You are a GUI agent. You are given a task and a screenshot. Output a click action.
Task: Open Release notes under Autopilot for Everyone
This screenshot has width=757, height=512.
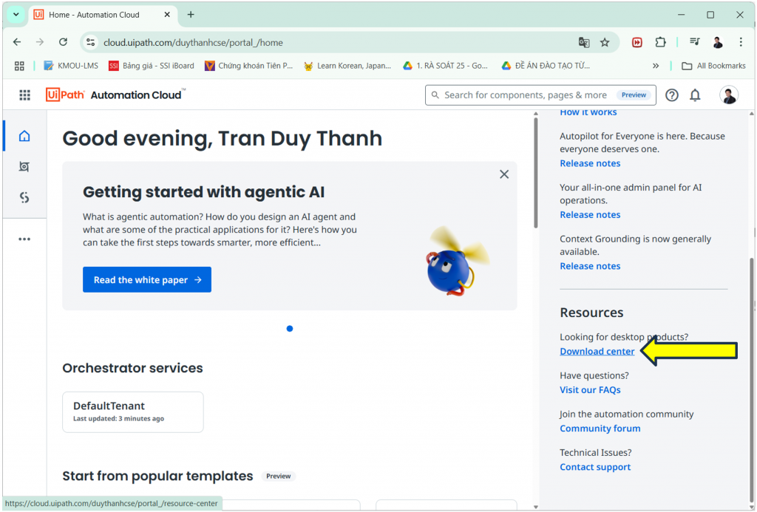point(590,163)
